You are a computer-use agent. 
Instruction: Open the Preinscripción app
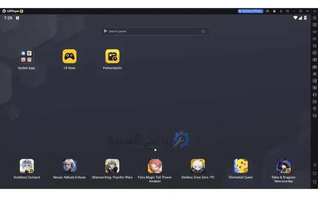[112, 56]
